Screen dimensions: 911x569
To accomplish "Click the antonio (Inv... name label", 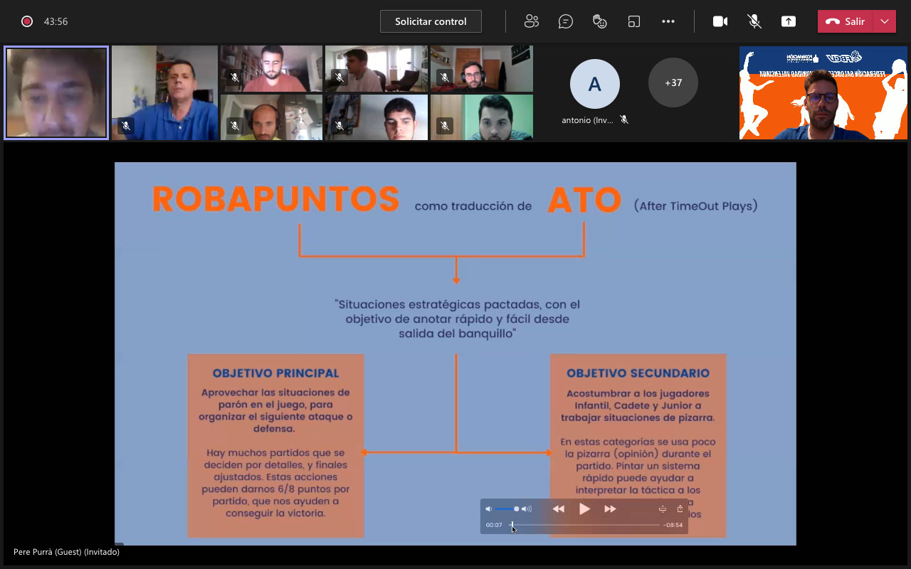I will click(x=589, y=120).
